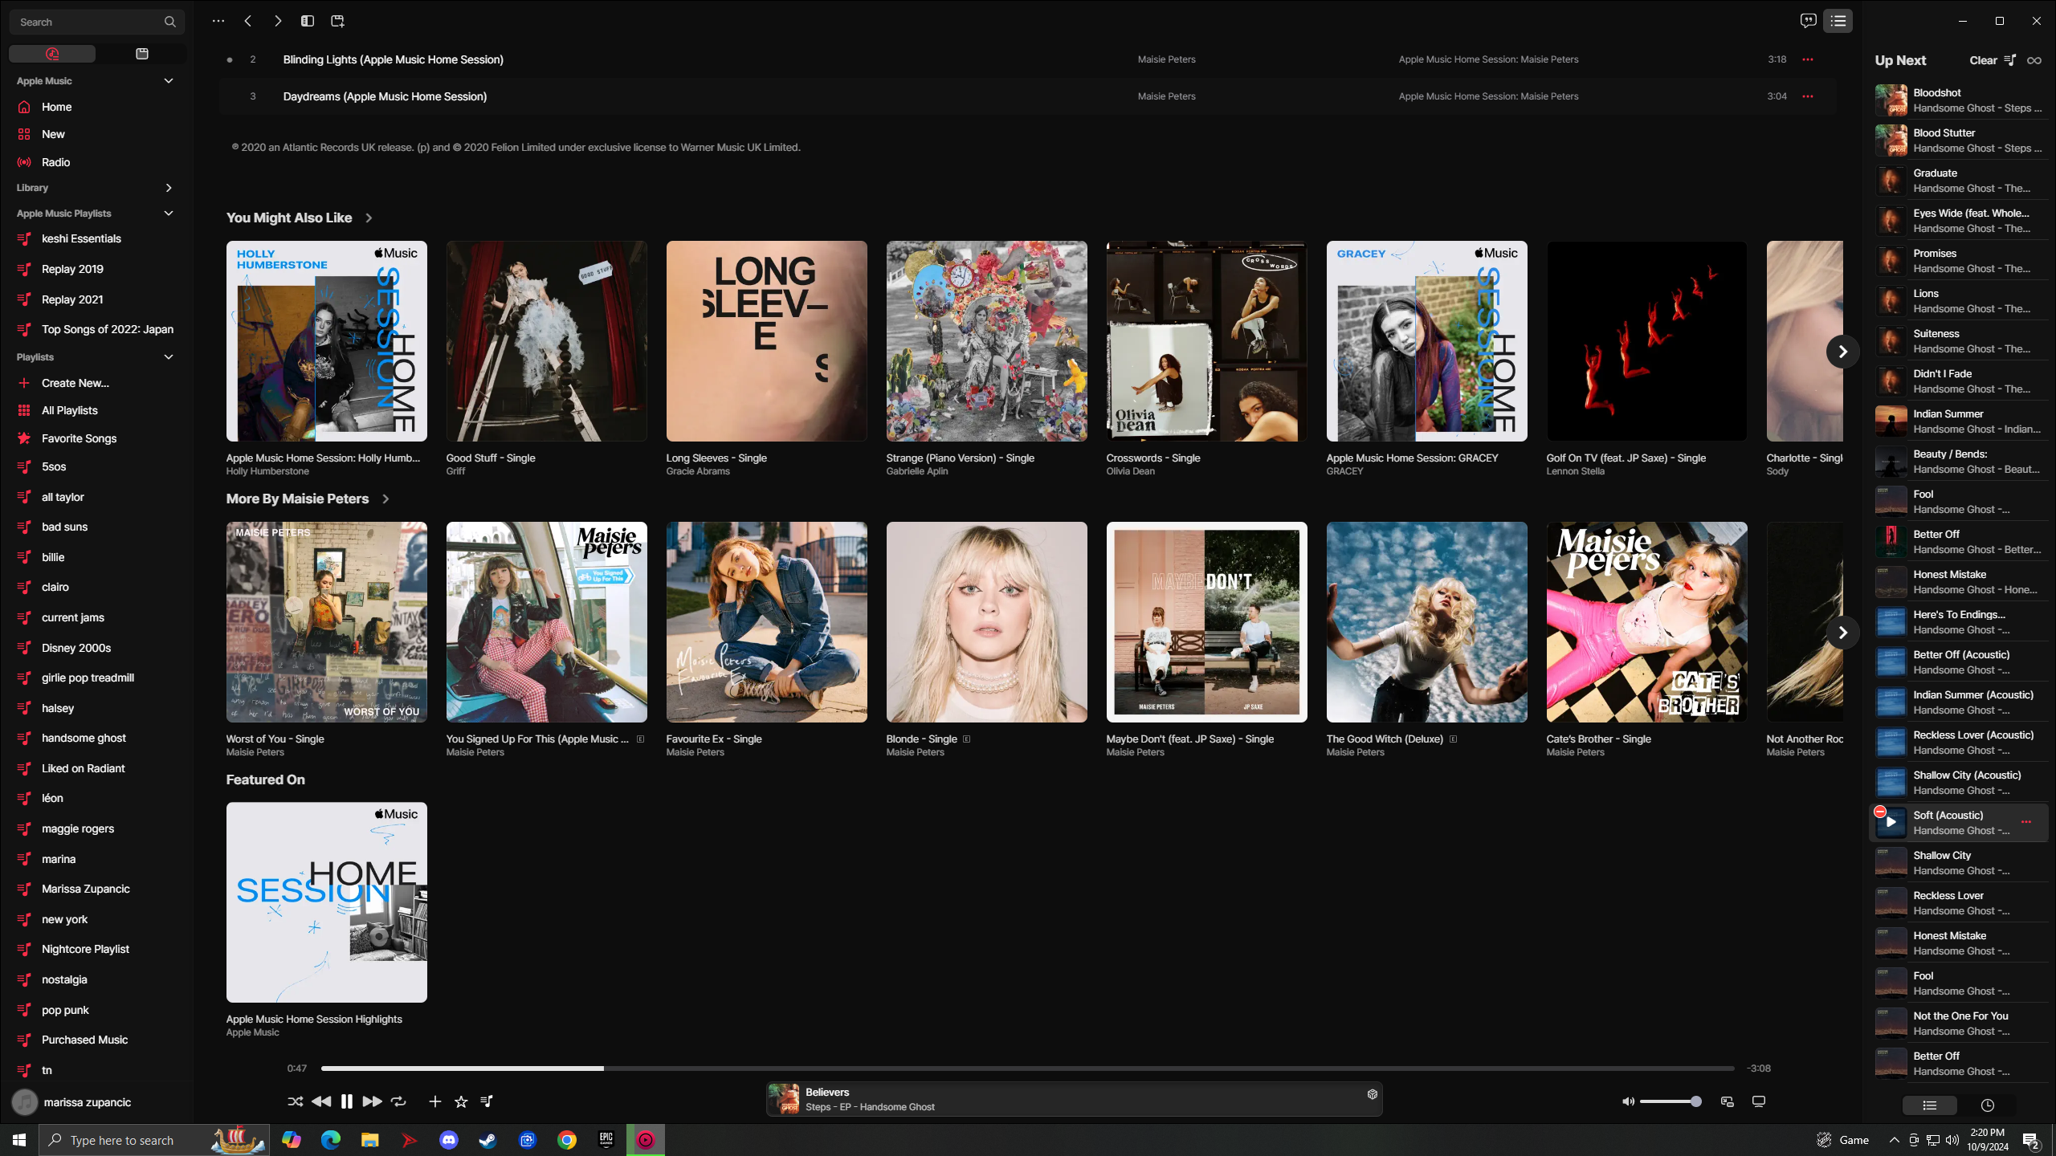
Task: Switch to history clock tab
Action: coord(1988,1105)
